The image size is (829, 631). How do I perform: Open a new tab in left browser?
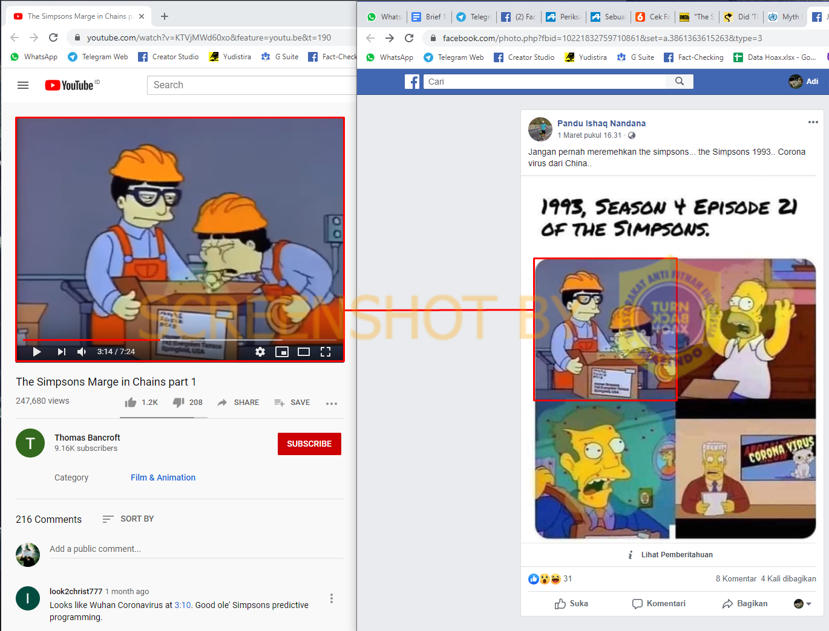tap(165, 16)
